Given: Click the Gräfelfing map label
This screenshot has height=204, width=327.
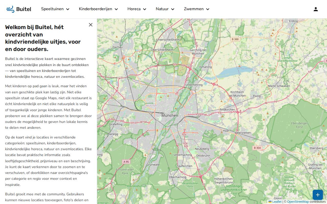Looking at the screenshot, I should 116,124.
